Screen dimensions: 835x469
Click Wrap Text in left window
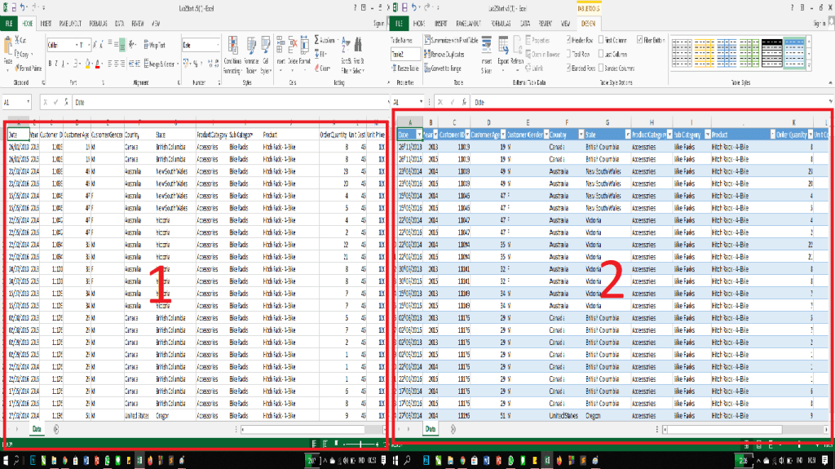point(157,45)
